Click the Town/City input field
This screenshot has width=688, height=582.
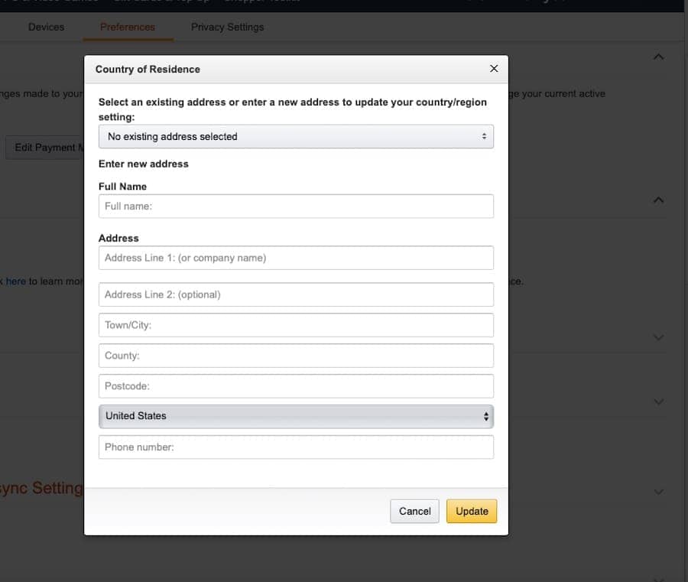(296, 325)
